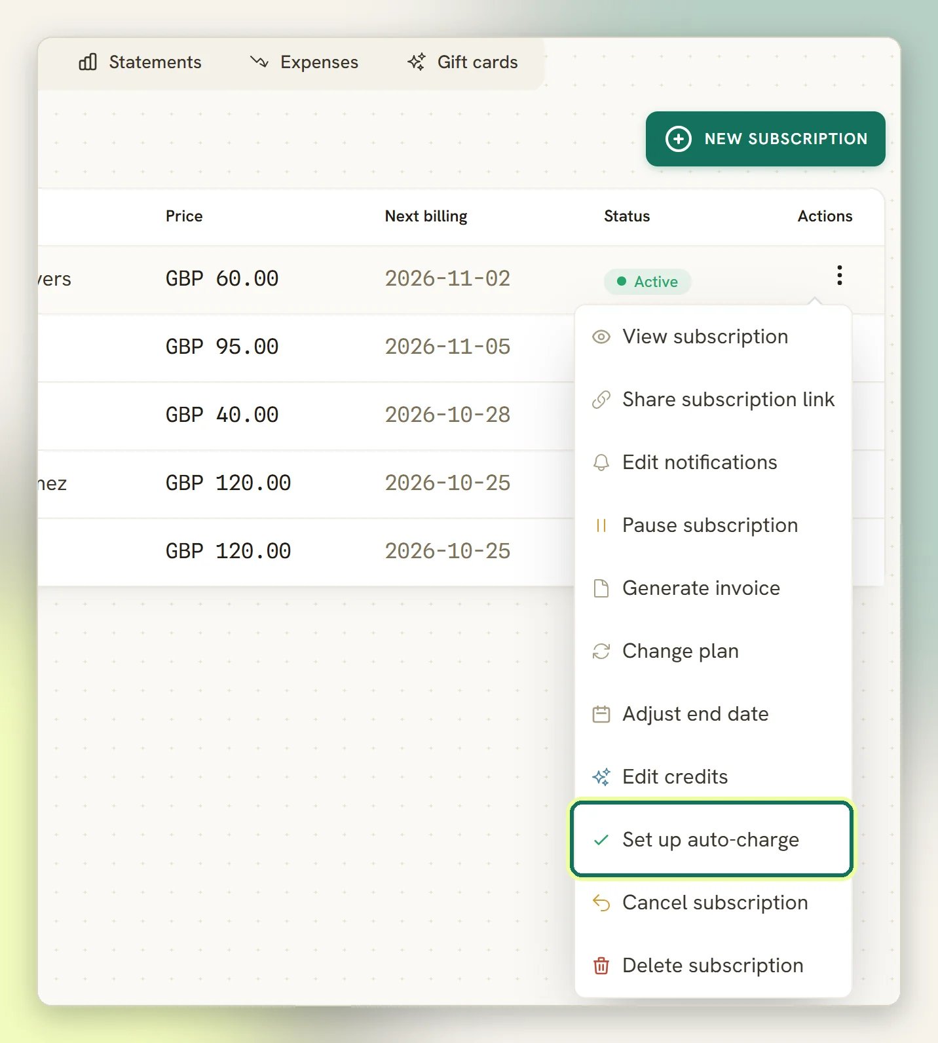Choose Set up auto-charge option

tap(711, 839)
